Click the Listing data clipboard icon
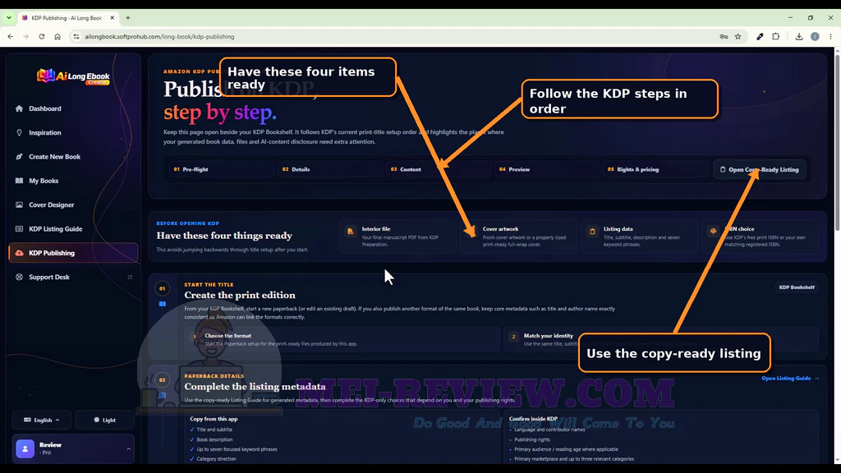 [x=592, y=231]
